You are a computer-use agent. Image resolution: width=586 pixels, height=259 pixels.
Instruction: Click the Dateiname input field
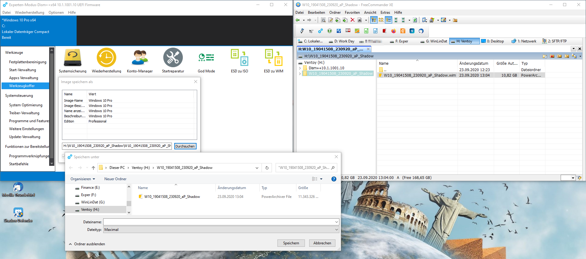coord(219,222)
